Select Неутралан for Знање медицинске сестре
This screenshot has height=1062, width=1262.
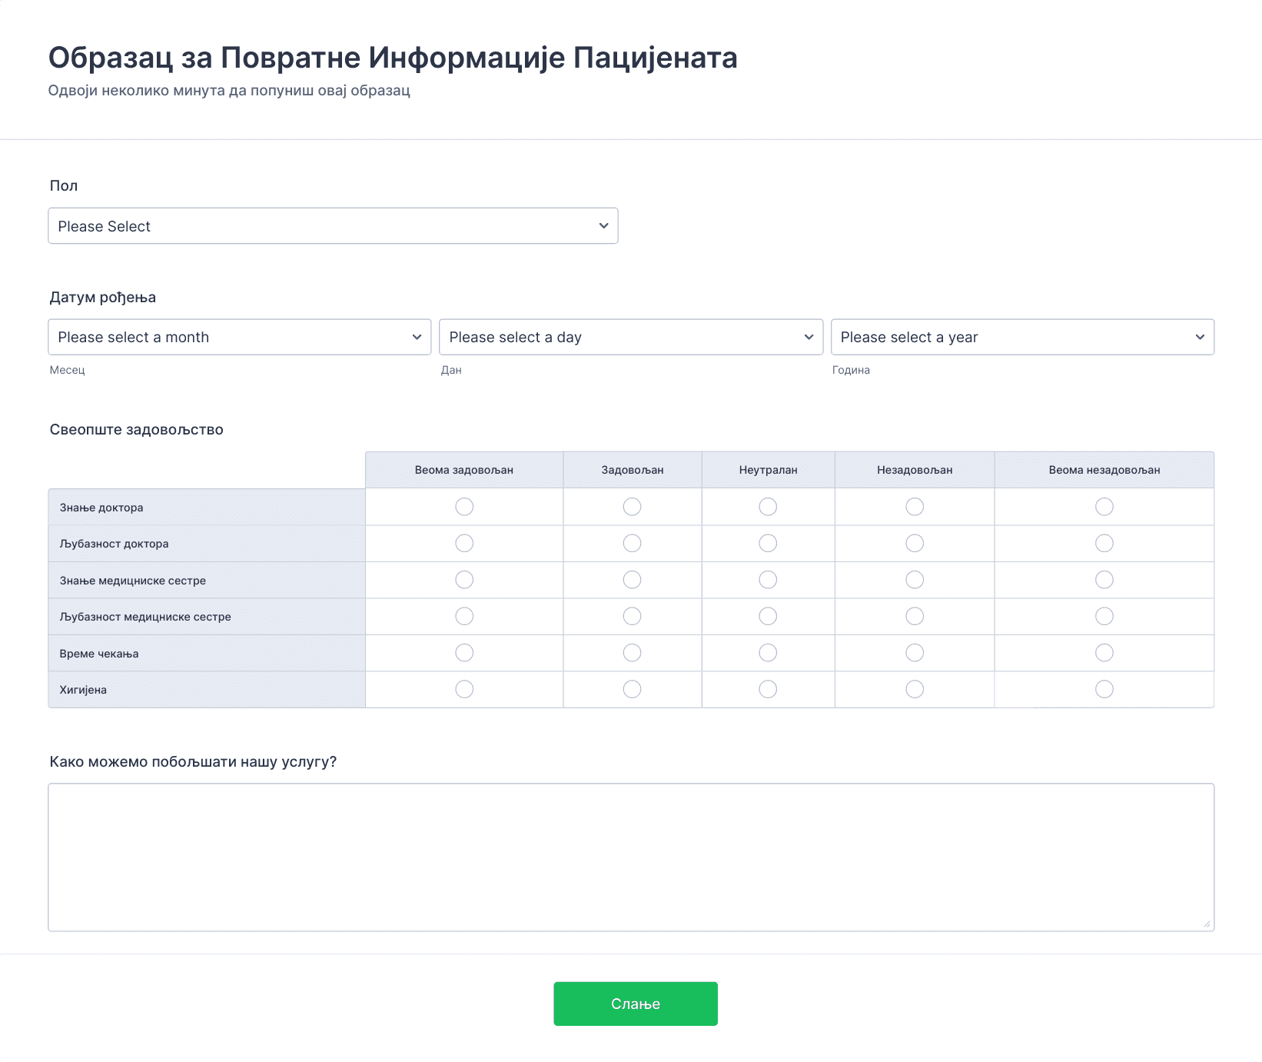[768, 580]
